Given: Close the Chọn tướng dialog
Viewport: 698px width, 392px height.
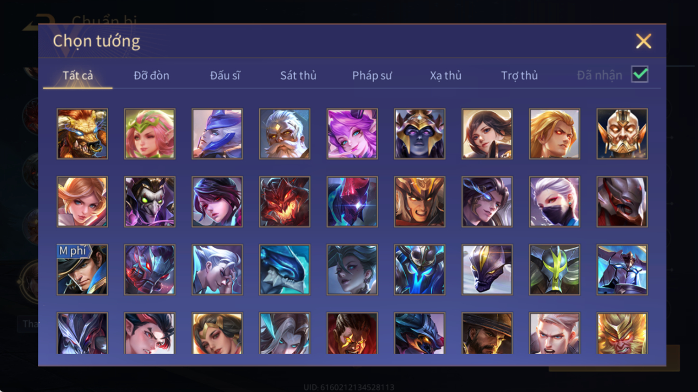Looking at the screenshot, I should click(643, 41).
